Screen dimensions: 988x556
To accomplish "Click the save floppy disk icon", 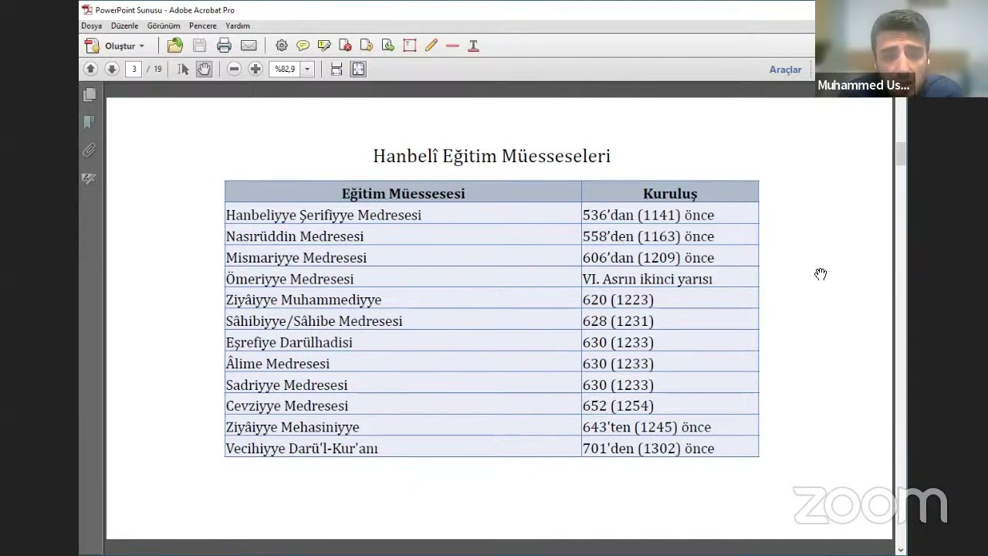I will tap(199, 46).
